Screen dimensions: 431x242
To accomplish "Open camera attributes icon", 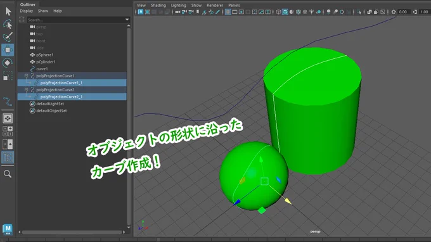I will click(191, 12).
